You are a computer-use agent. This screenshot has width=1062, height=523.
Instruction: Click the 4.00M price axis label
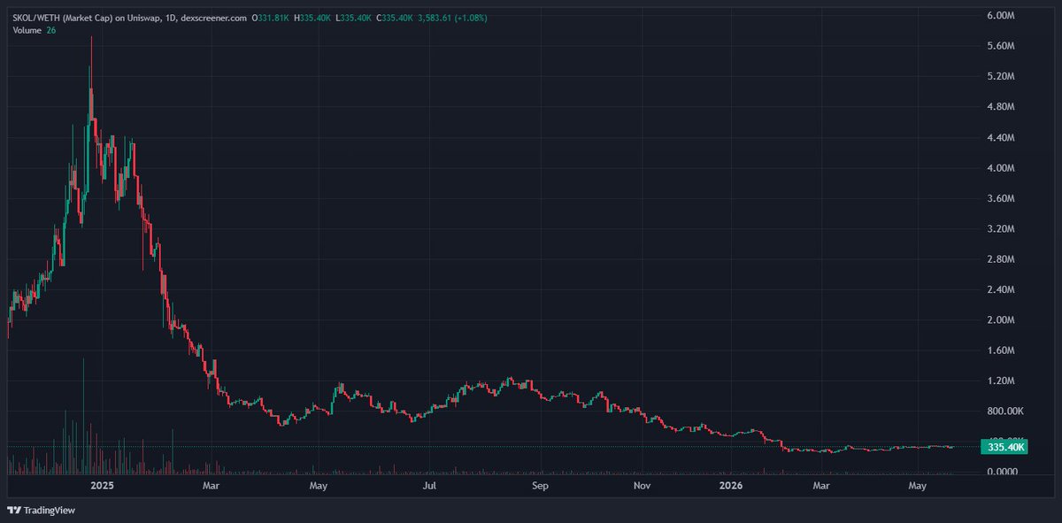tap(1000, 168)
